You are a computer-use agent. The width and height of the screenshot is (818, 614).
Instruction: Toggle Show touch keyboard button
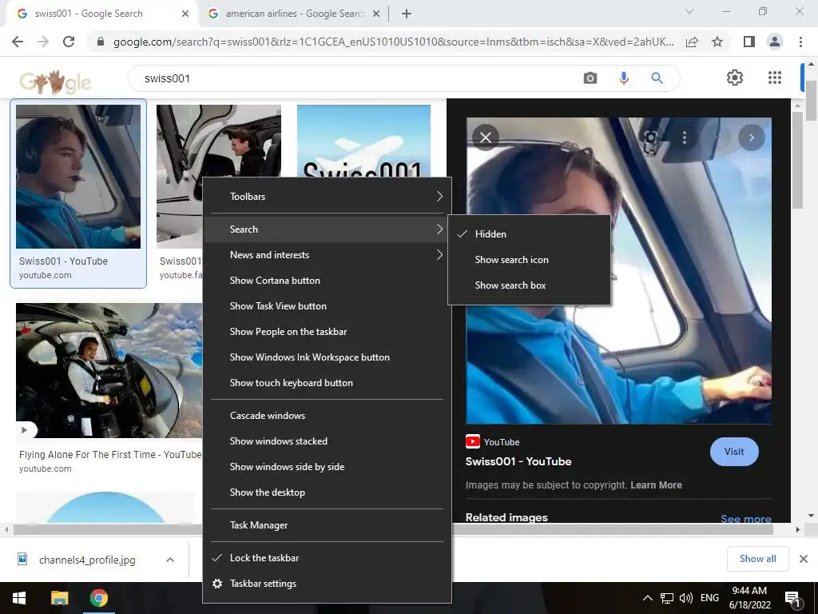click(327, 383)
